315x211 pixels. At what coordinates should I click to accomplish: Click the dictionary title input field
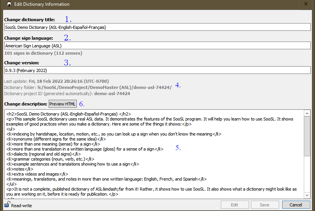(157, 27)
